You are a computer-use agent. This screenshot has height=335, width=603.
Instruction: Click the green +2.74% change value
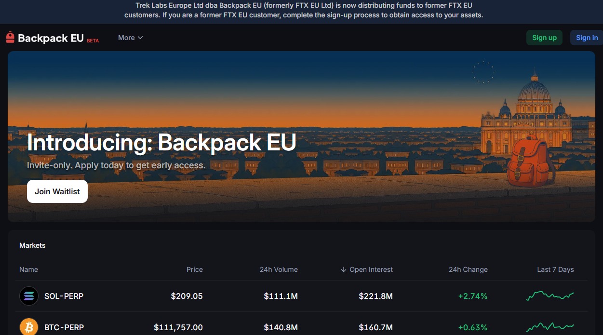pos(473,296)
